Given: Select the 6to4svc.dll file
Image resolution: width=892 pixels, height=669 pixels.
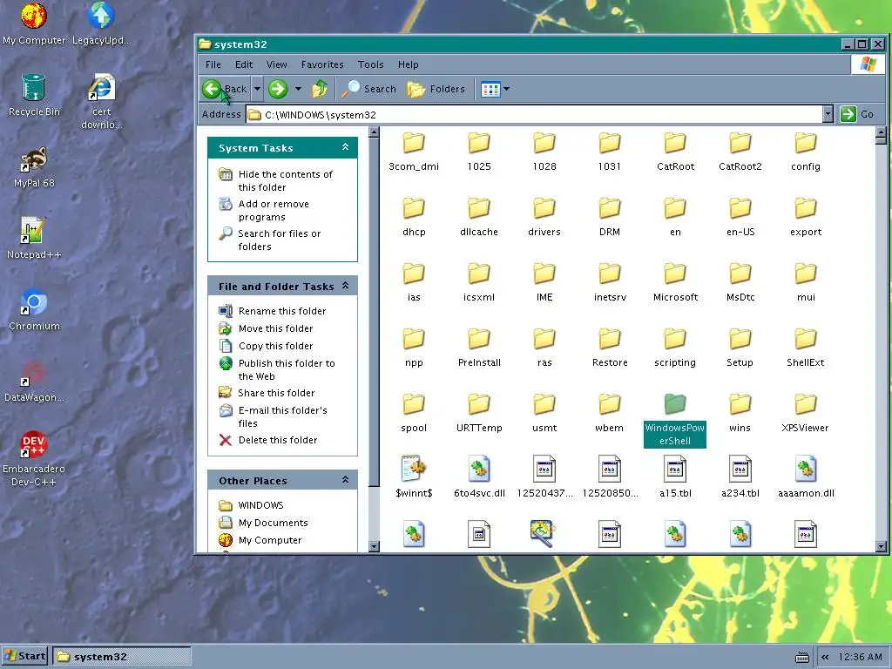Looking at the screenshot, I should coord(479,478).
